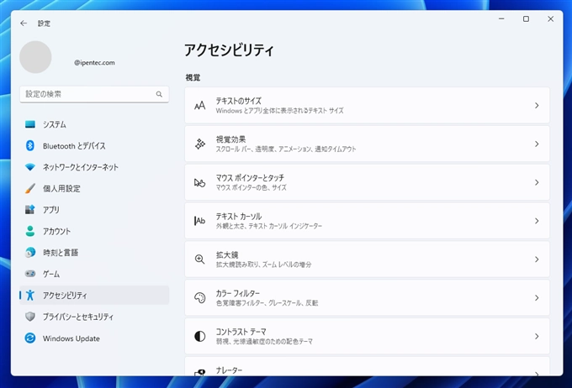Close the Settings window
This screenshot has width=572, height=388.
click(x=550, y=19)
